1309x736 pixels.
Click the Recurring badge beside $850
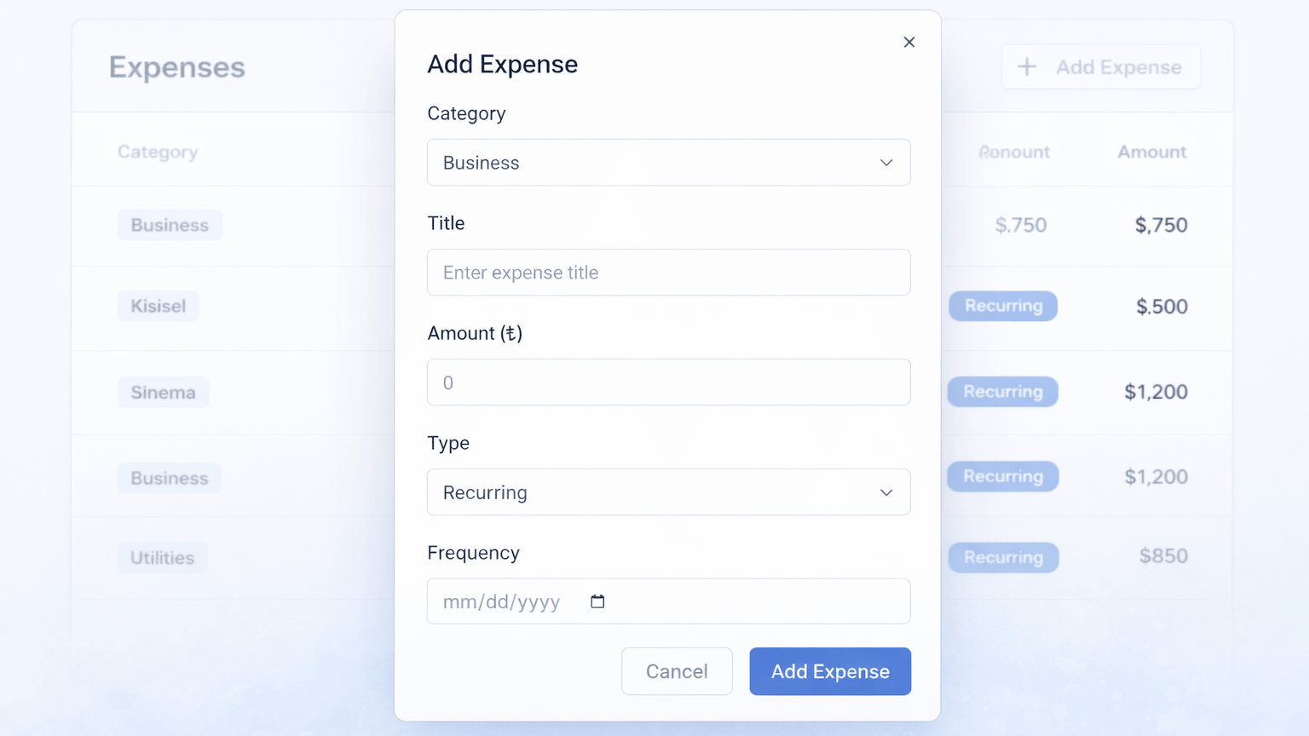[x=1002, y=557]
